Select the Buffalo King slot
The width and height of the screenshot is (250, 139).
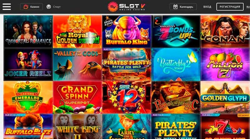pyautogui.click(x=127, y=31)
